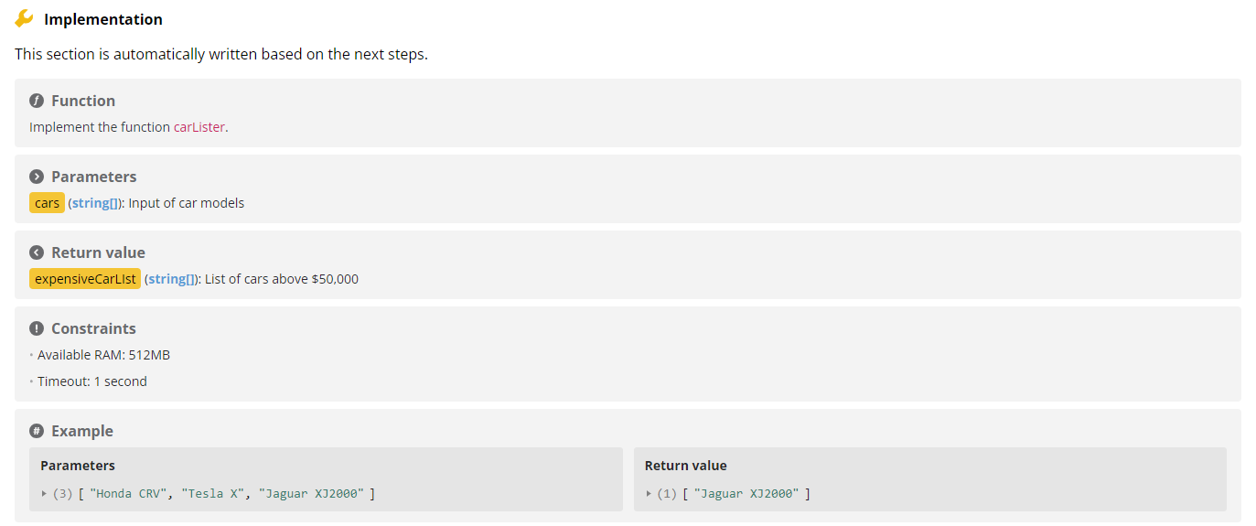The width and height of the screenshot is (1256, 526).
Task: Click the Available RAM: 512MB constraint
Action: [x=103, y=355]
